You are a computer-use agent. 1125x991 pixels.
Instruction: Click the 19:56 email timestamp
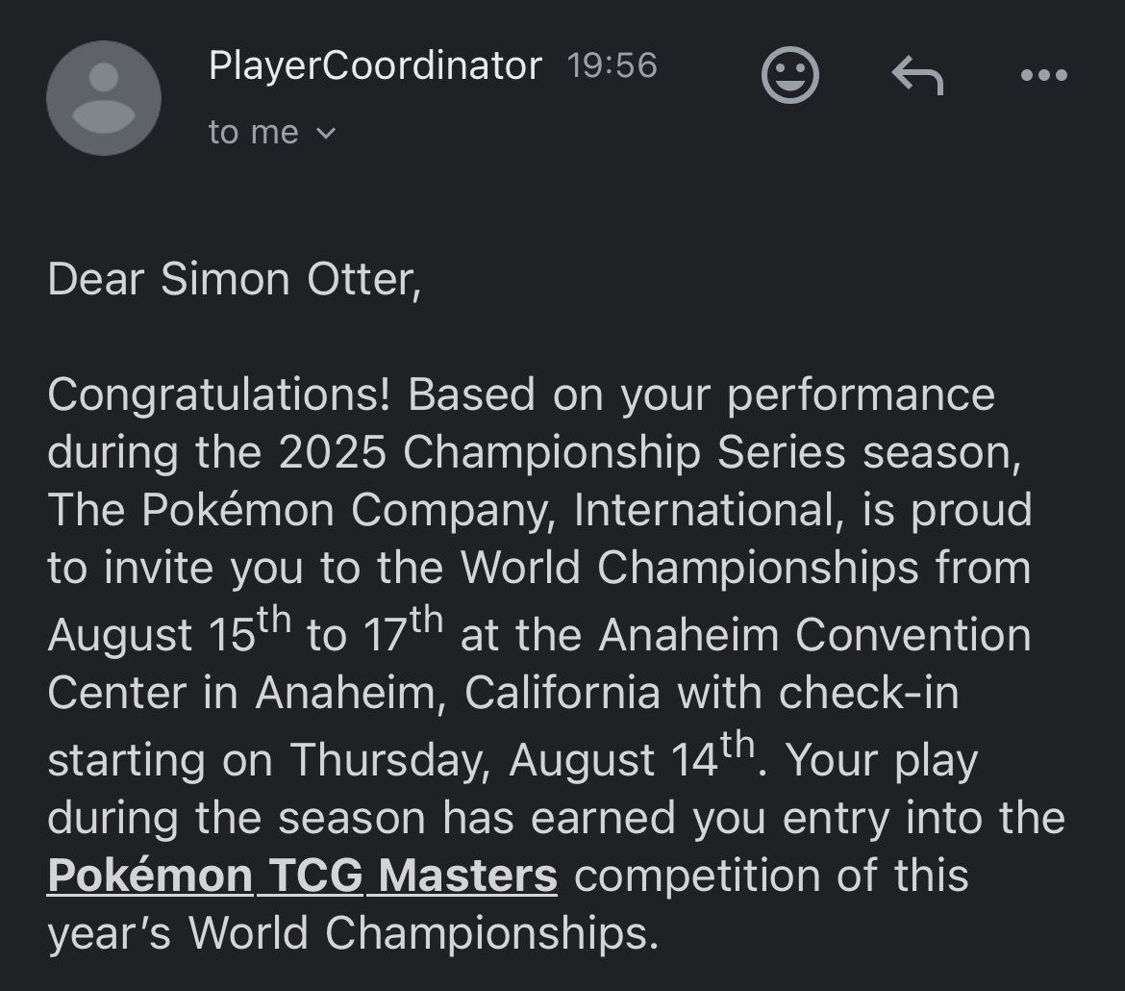[612, 66]
